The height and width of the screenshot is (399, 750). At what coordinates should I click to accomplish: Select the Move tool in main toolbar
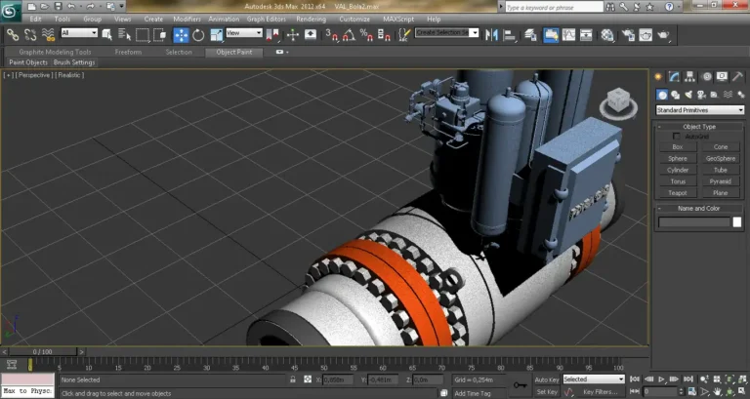coord(182,35)
